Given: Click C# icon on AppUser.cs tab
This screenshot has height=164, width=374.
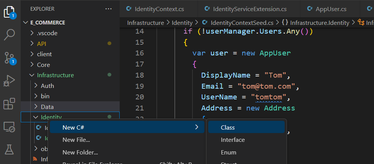Looking at the screenshot, I should [x=310, y=9].
